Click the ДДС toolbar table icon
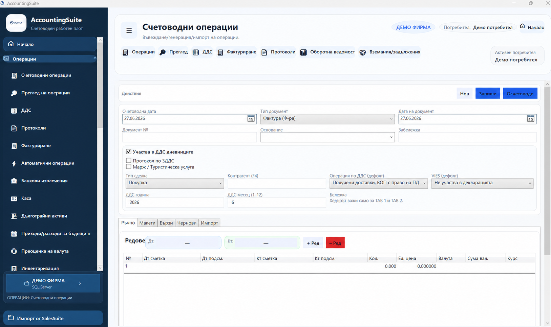The height and width of the screenshot is (327, 551). coord(196,52)
